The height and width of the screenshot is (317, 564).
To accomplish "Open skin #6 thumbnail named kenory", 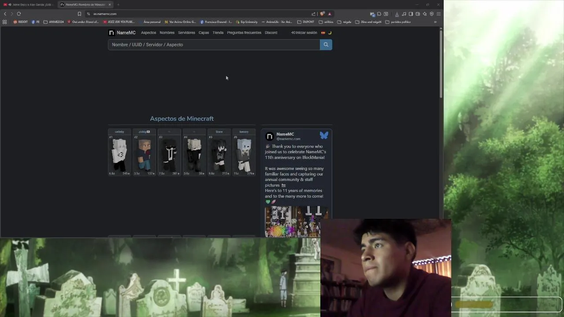I will click(244, 152).
